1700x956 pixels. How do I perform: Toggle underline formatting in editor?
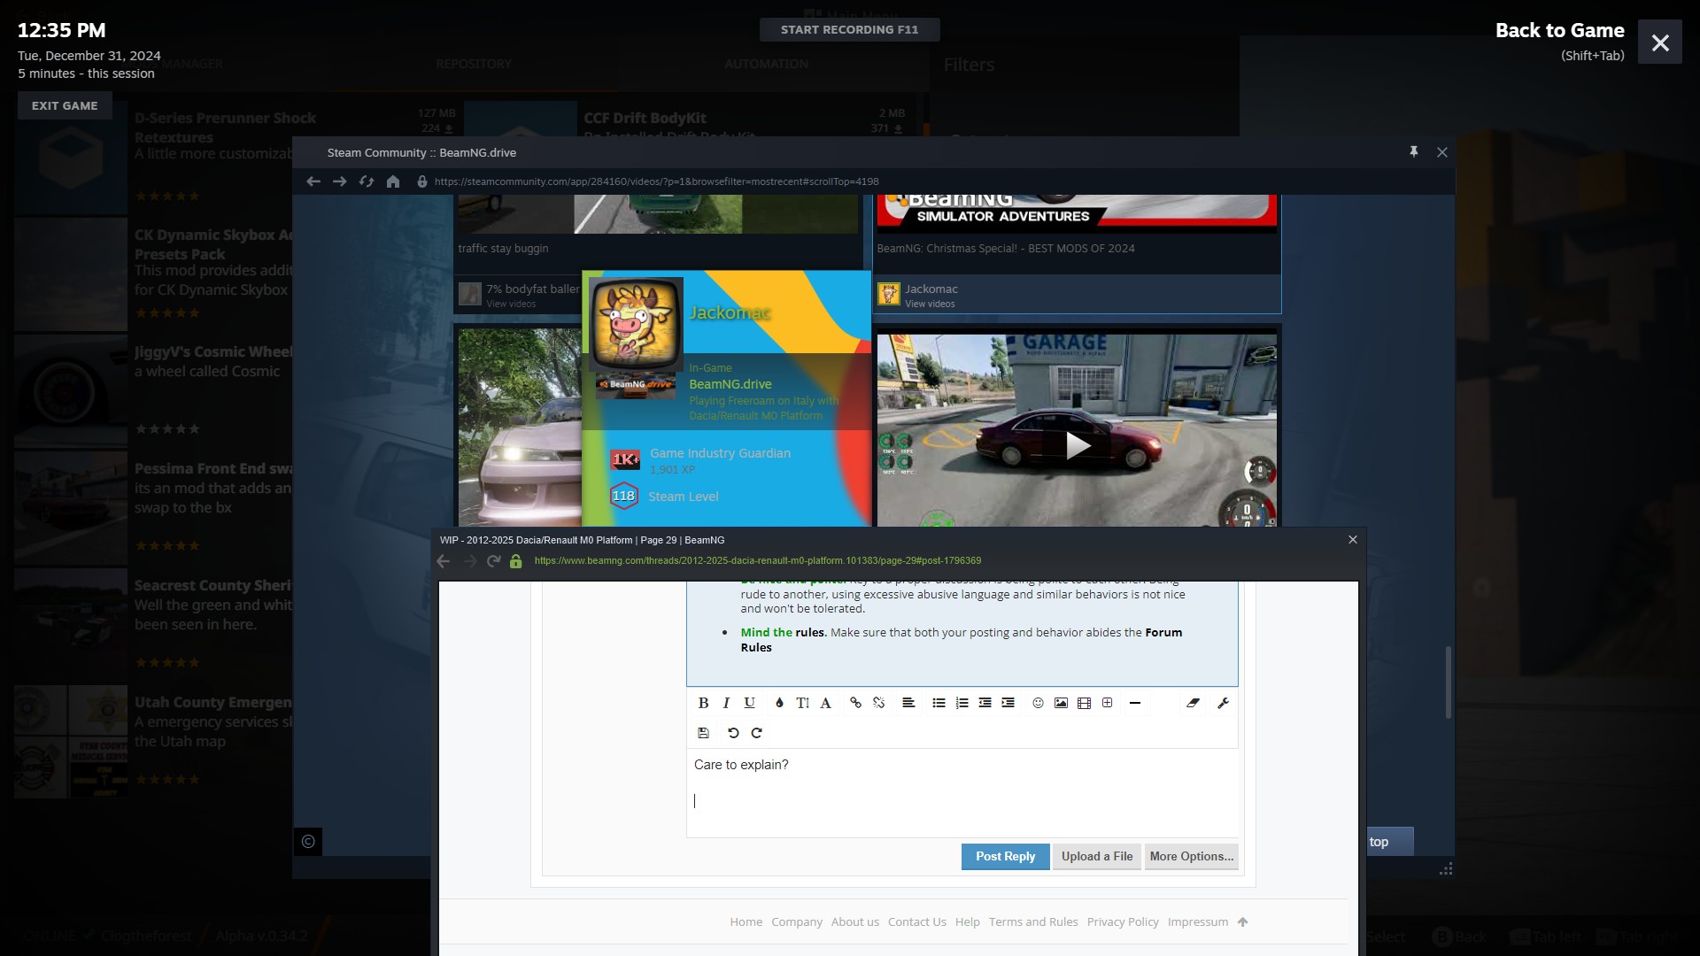pos(749,703)
